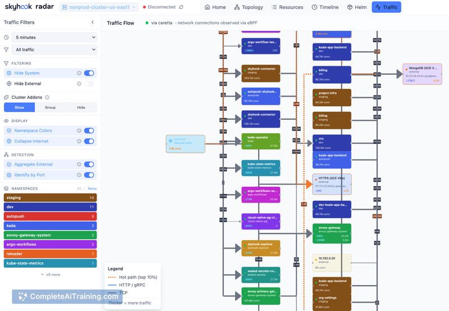Viewport: 449px width, 311px height.
Task: Select the staging namespace chip
Action: tap(50, 197)
